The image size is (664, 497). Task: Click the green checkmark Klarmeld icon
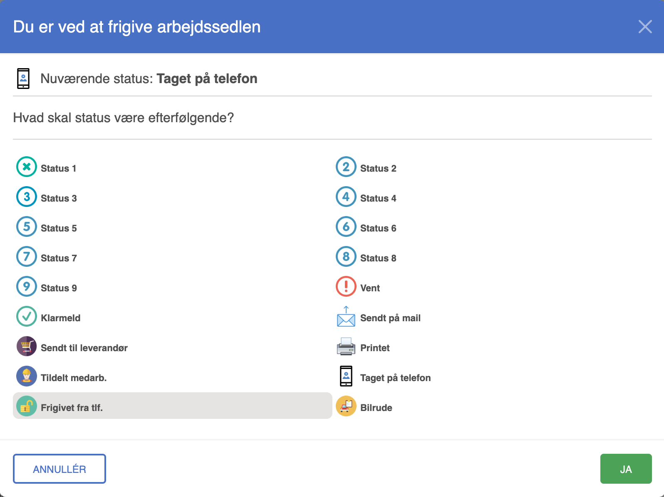27,317
